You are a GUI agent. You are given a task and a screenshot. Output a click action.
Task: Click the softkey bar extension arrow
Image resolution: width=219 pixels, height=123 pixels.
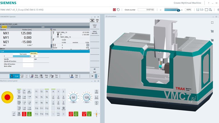[x=92, y=76]
